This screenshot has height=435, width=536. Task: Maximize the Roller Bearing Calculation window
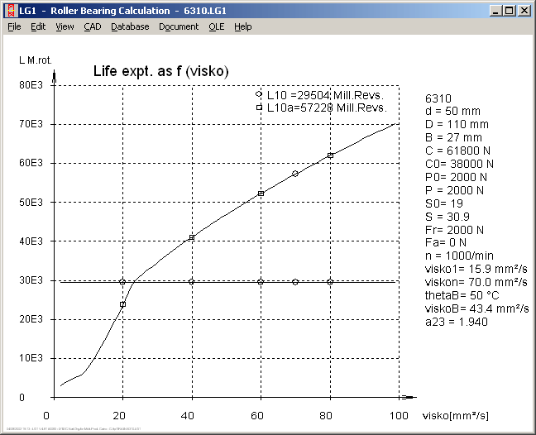pyautogui.click(x=510, y=10)
